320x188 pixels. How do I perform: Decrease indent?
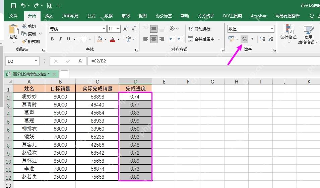172,39
